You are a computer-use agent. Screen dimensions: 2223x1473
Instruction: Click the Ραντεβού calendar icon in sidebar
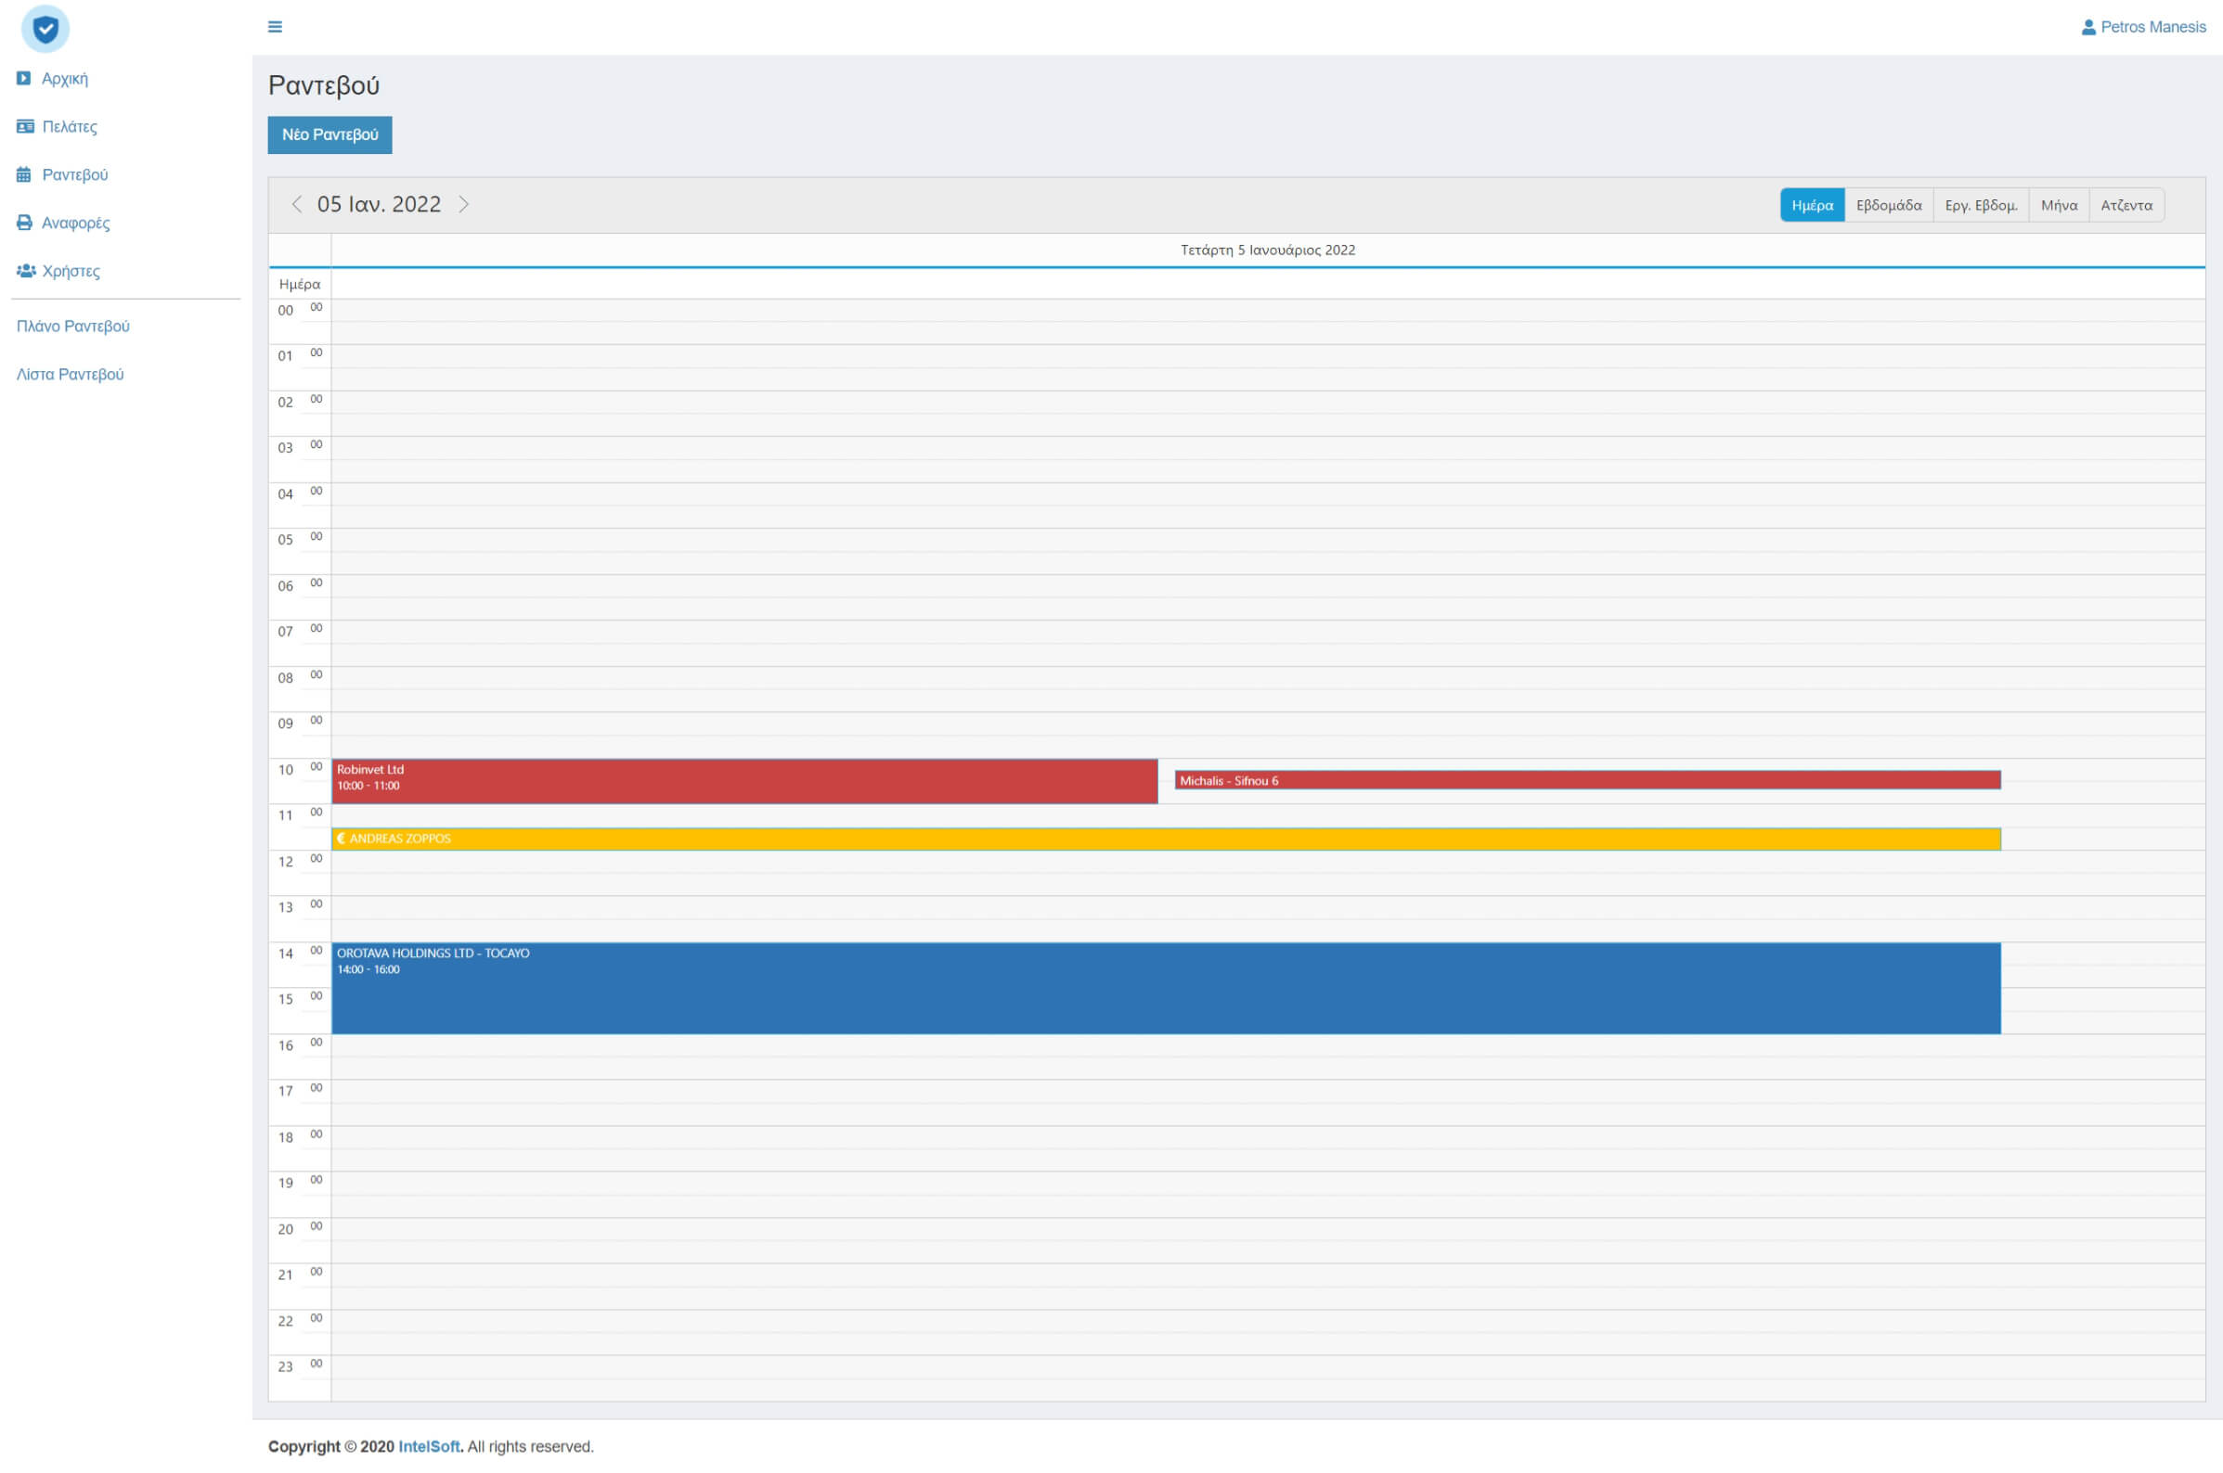tap(23, 174)
